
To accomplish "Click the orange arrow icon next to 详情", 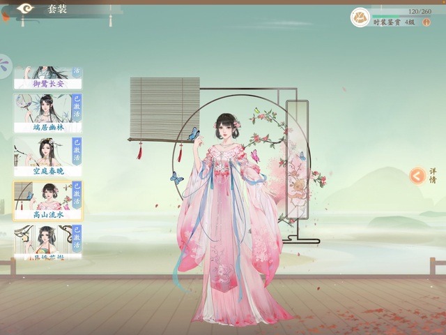I will coord(417,176).
